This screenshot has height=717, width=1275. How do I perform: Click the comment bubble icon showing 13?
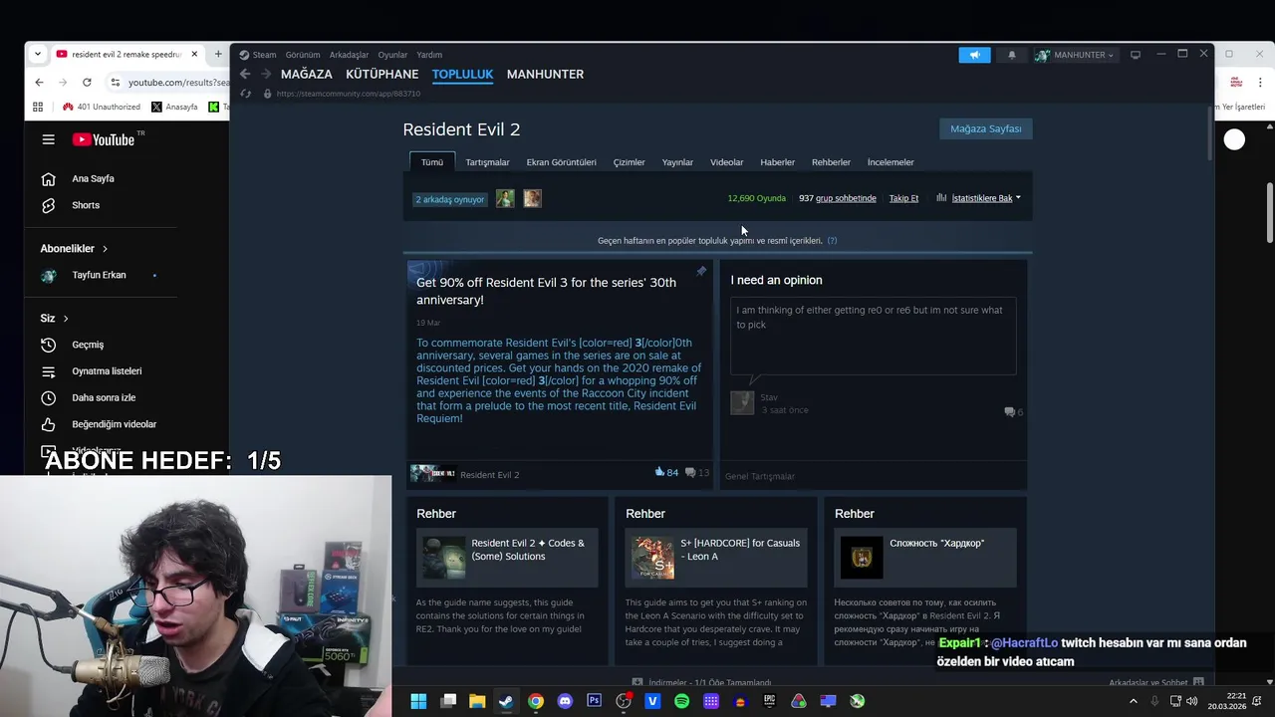691,472
